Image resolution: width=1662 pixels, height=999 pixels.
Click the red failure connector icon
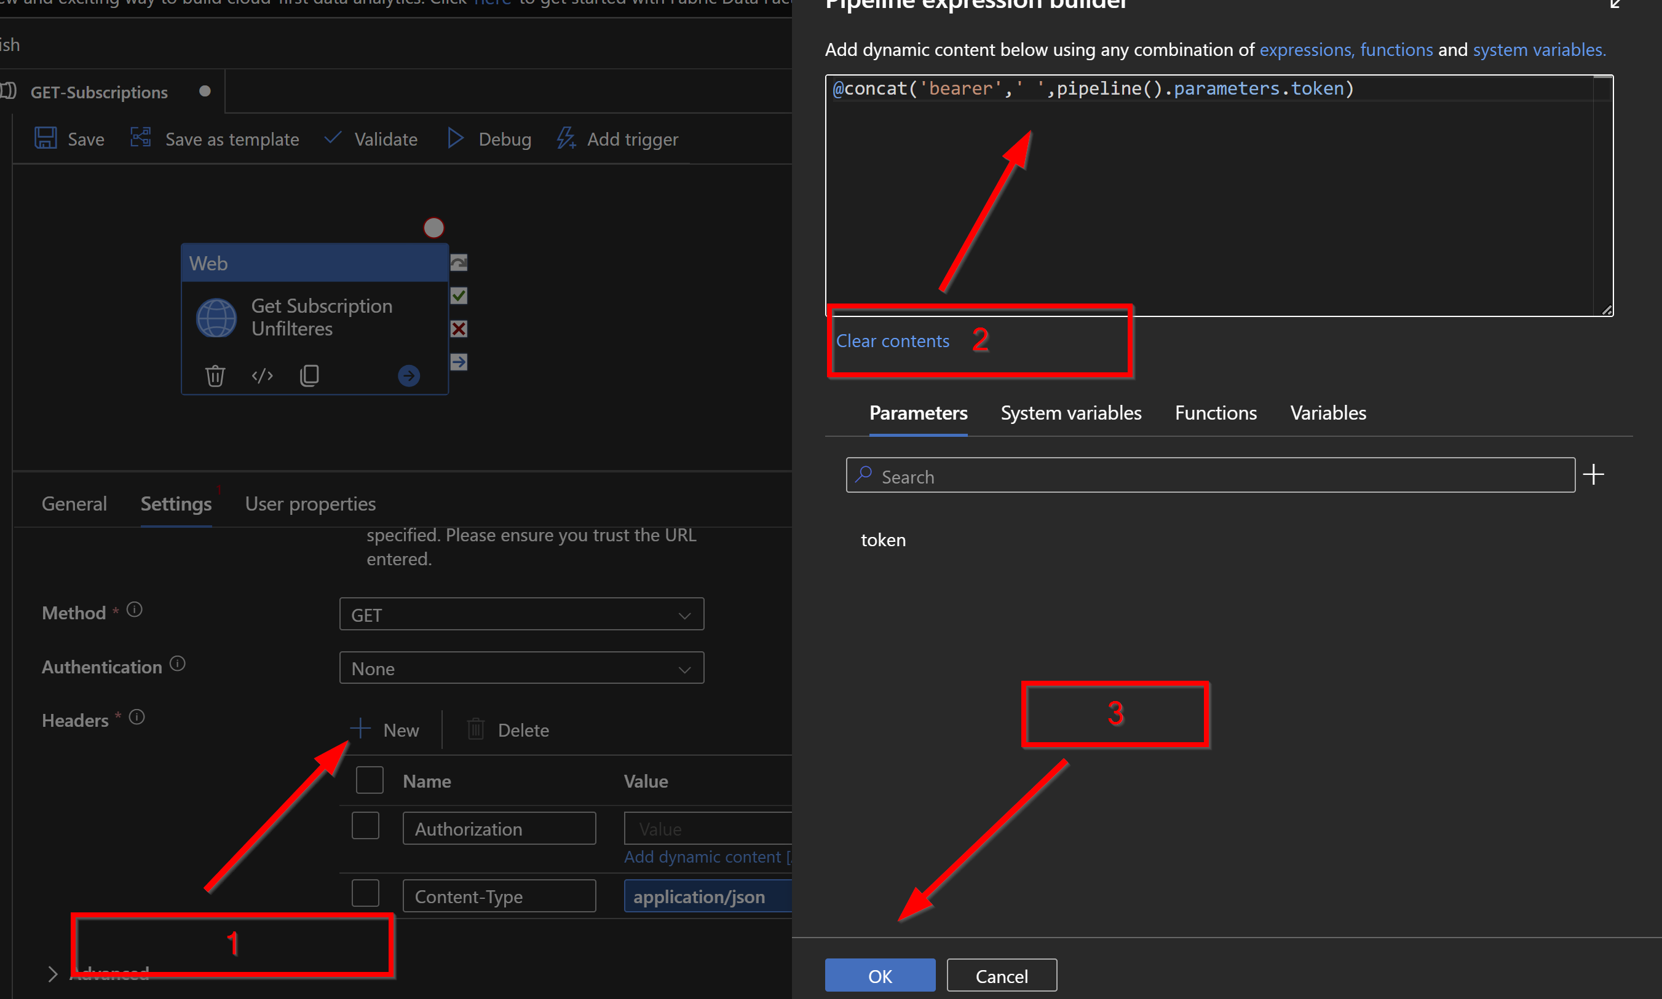459,329
